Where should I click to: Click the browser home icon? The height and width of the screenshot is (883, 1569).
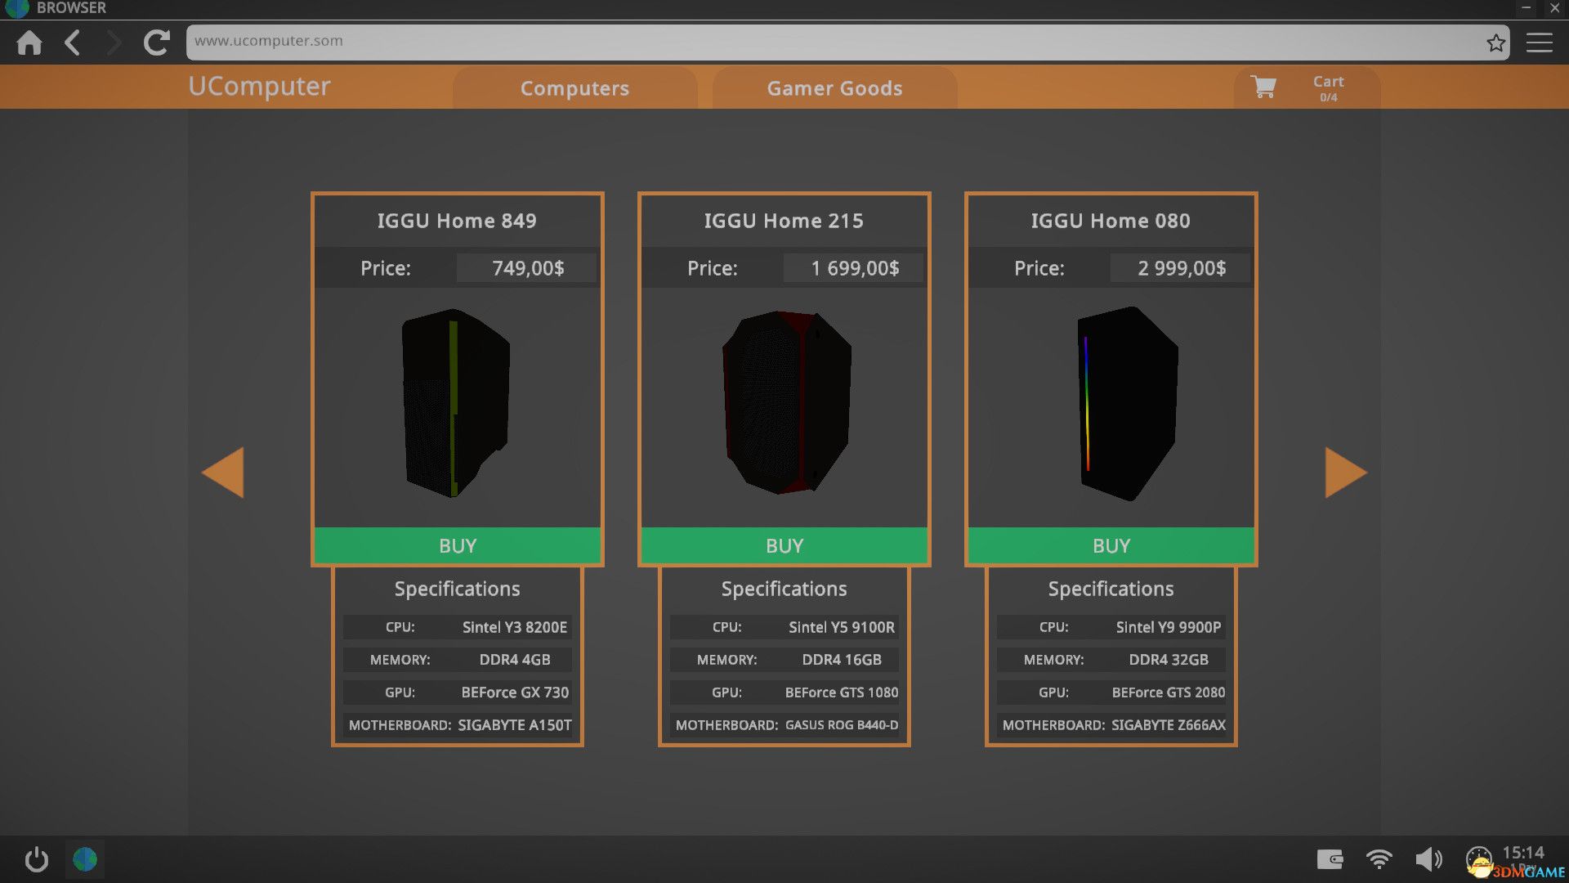29,43
